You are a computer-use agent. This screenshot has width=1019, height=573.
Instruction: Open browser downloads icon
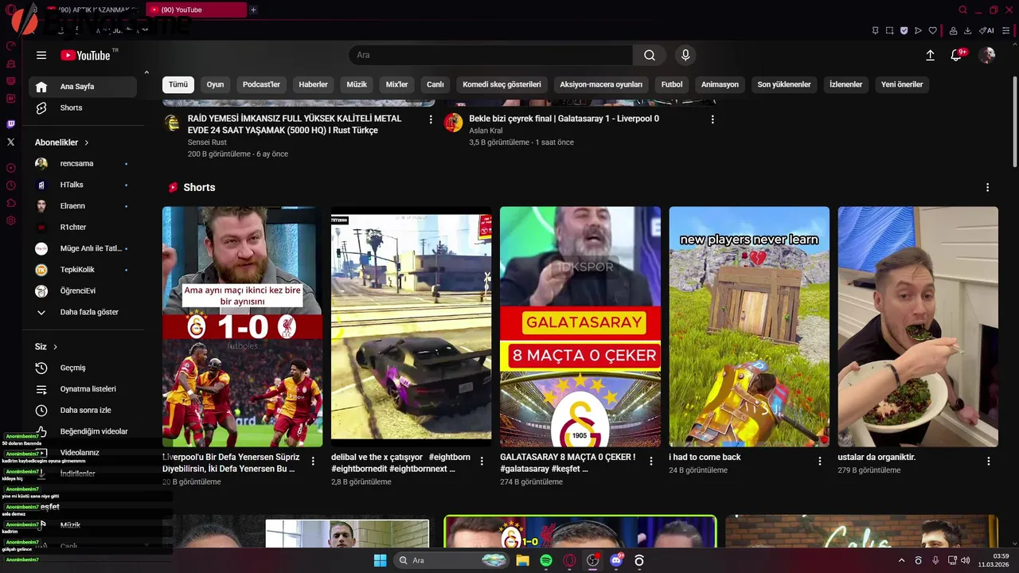coord(967,31)
